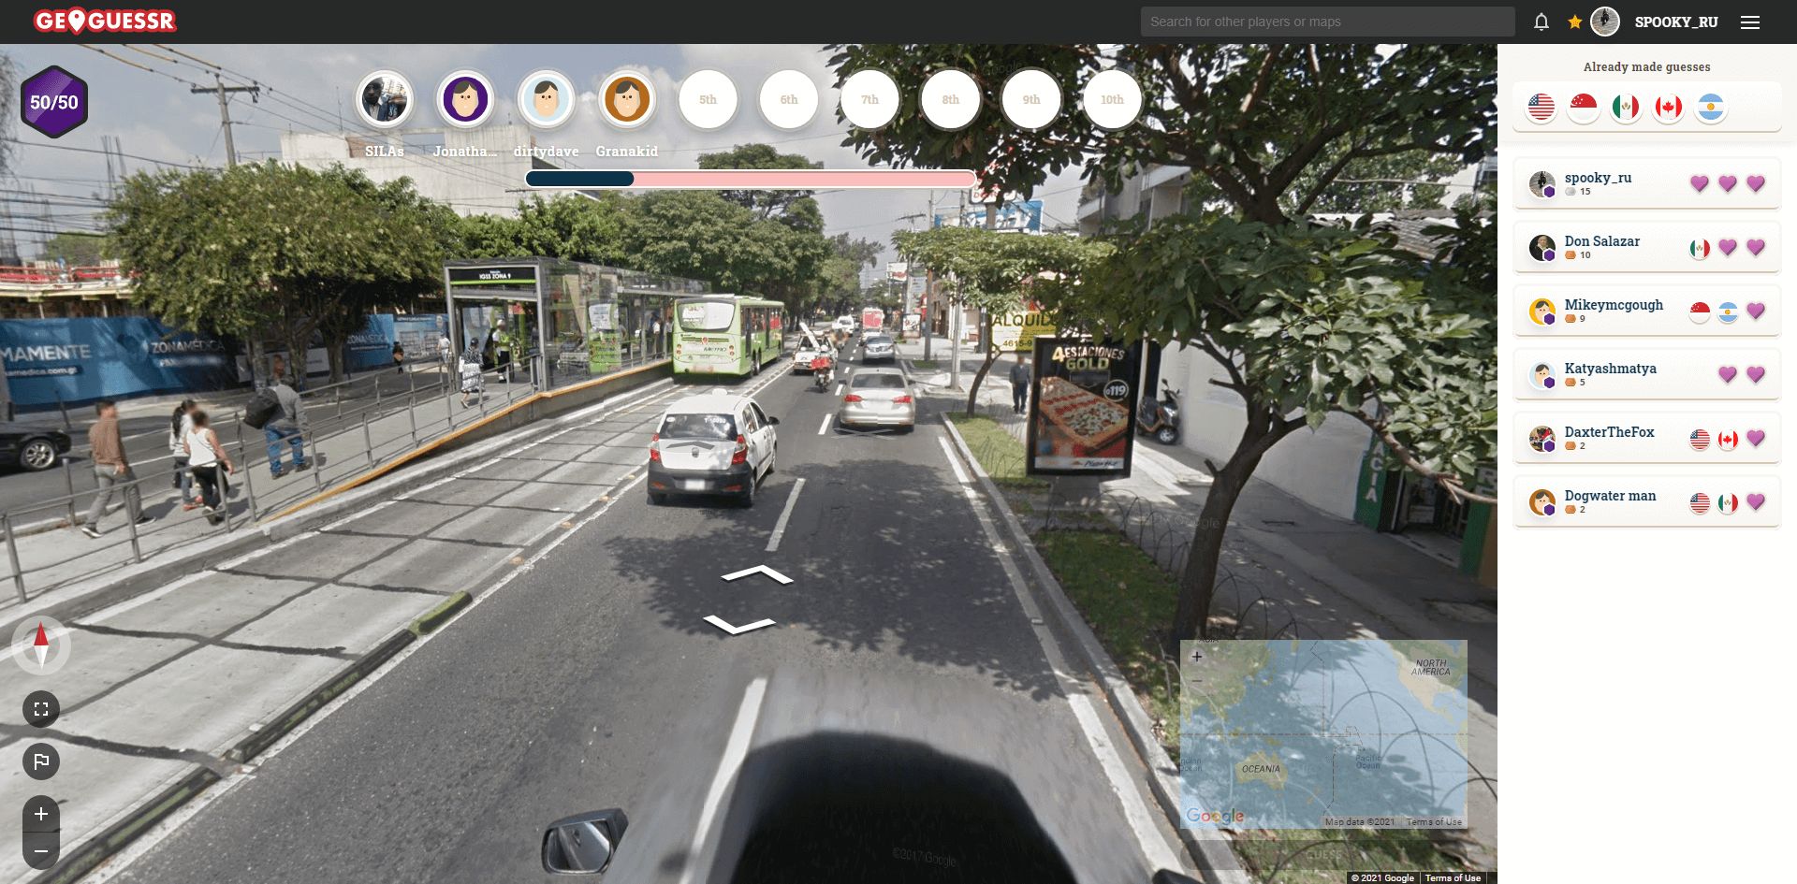This screenshot has height=884, width=1797.
Task: Click the guess map to place a pin
Action: coord(1323,734)
